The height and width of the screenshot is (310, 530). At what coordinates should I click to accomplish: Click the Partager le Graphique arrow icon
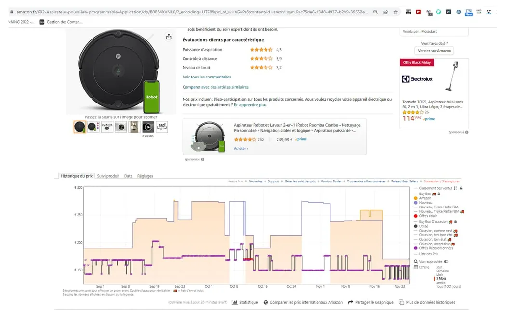(350, 302)
